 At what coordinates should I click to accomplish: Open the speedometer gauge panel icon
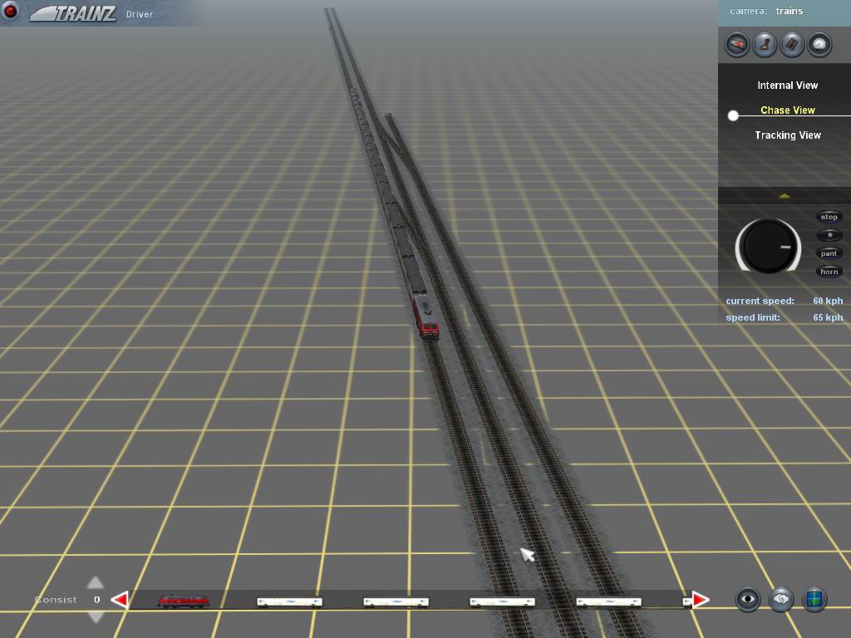(x=819, y=44)
